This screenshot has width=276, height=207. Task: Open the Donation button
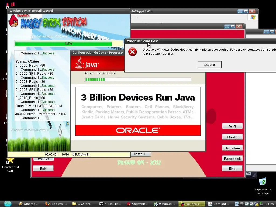(x=232, y=148)
